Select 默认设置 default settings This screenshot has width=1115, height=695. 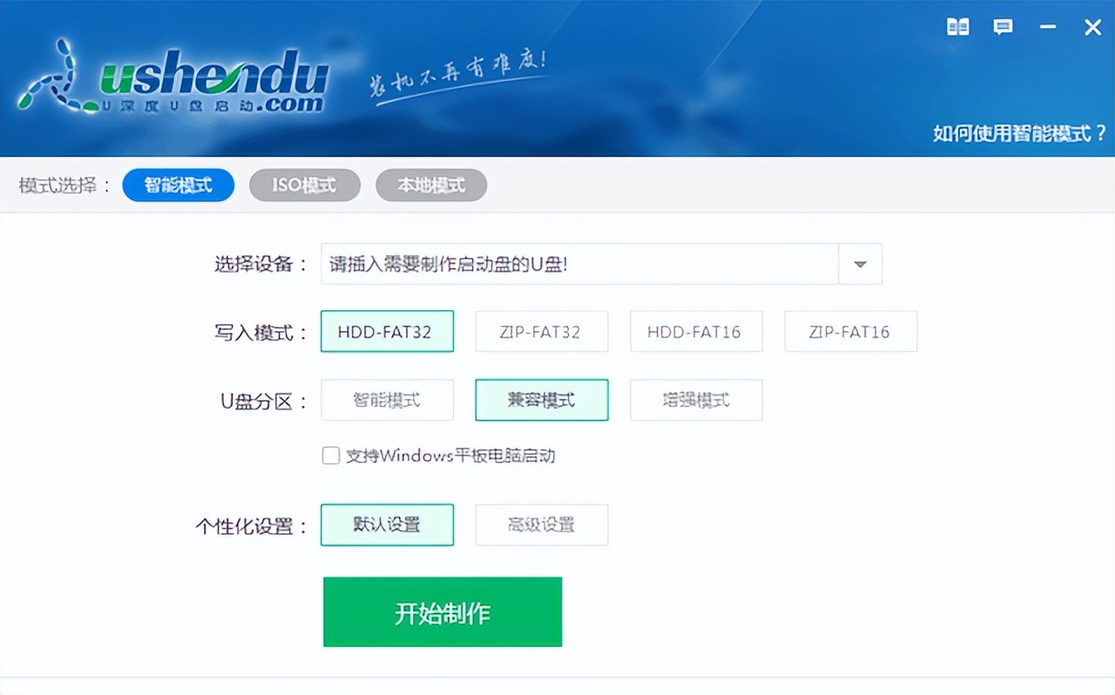(387, 524)
